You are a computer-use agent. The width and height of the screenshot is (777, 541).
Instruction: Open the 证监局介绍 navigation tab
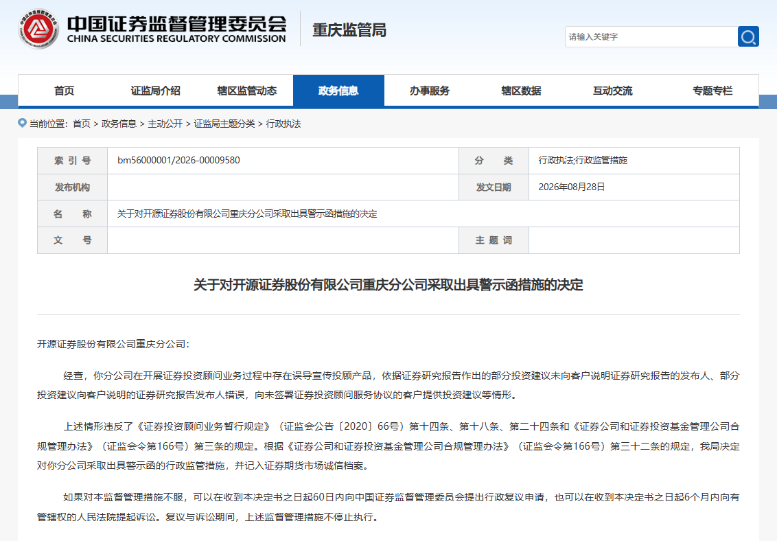[x=156, y=91]
